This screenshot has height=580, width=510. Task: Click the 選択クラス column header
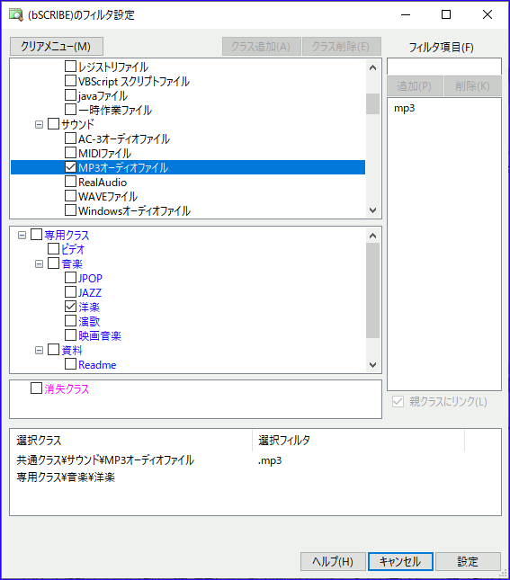click(x=131, y=441)
